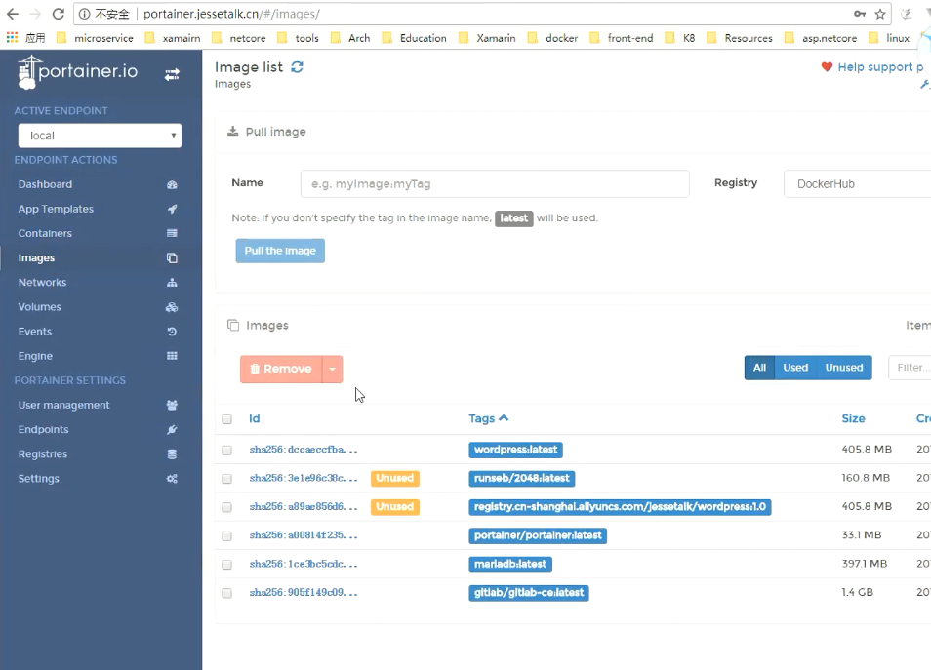Click the browser back arrow
The image size is (931, 670).
13,14
